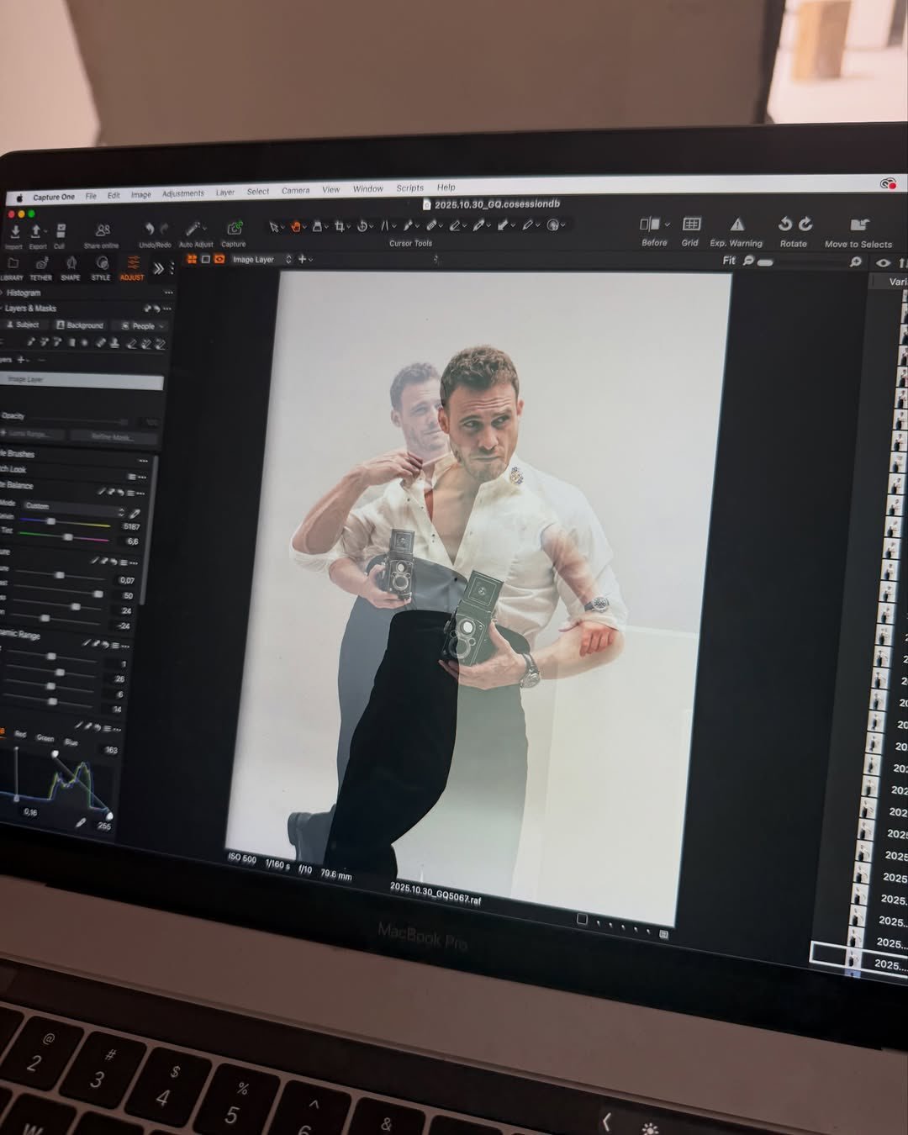Toggle the Before comparison view
Image resolution: width=908 pixels, height=1135 pixels.
[x=650, y=224]
